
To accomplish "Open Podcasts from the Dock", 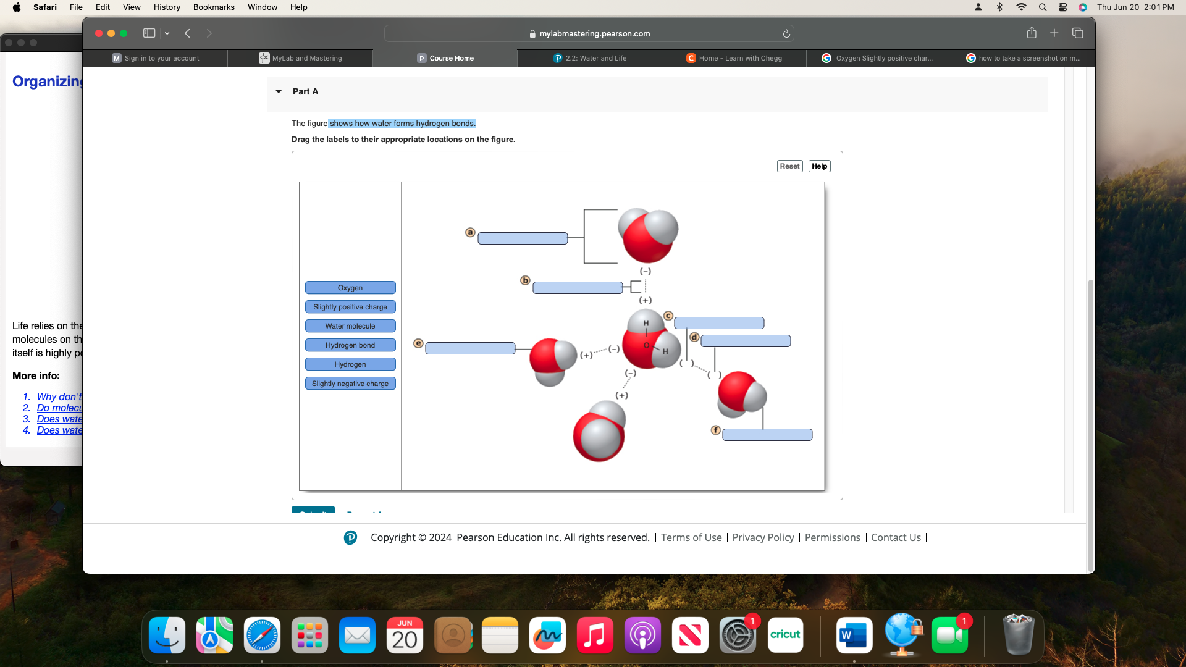I will pyautogui.click(x=642, y=634).
